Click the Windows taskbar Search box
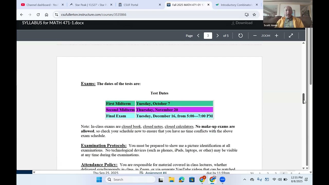This screenshot has height=185, width=329. [x=130, y=180]
